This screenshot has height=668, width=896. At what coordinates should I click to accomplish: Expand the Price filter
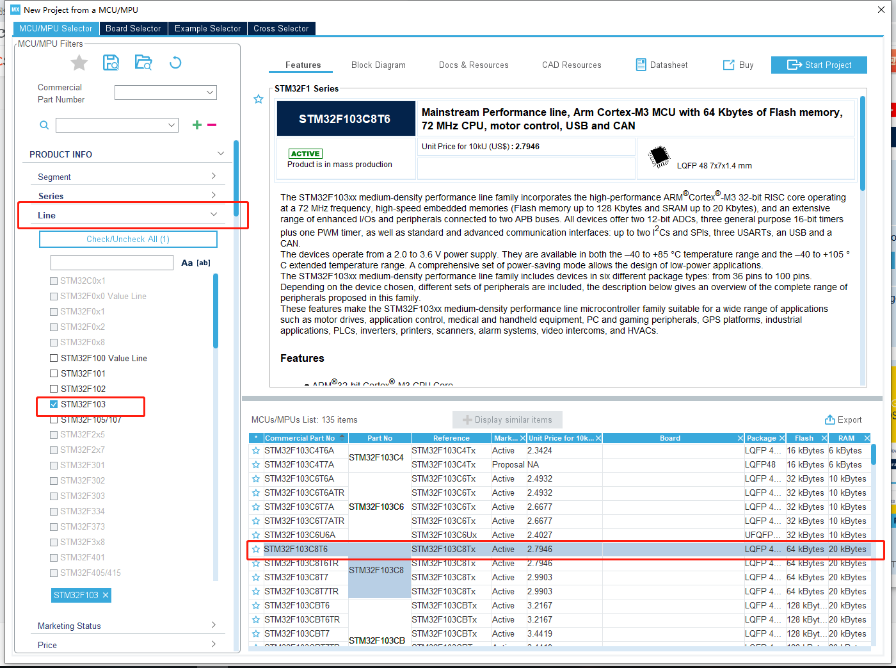(x=214, y=644)
